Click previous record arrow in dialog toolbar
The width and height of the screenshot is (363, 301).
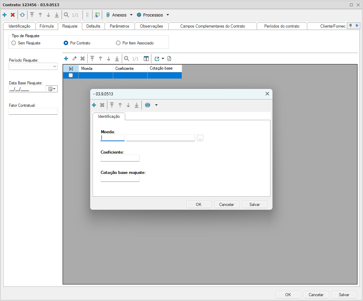(x=120, y=105)
